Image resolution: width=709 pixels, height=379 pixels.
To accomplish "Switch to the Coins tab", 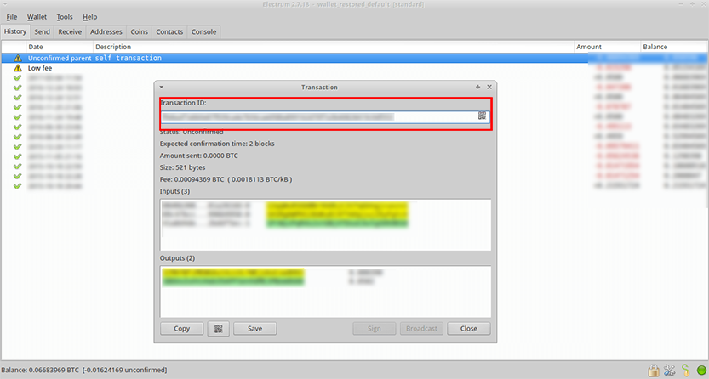I will [140, 32].
